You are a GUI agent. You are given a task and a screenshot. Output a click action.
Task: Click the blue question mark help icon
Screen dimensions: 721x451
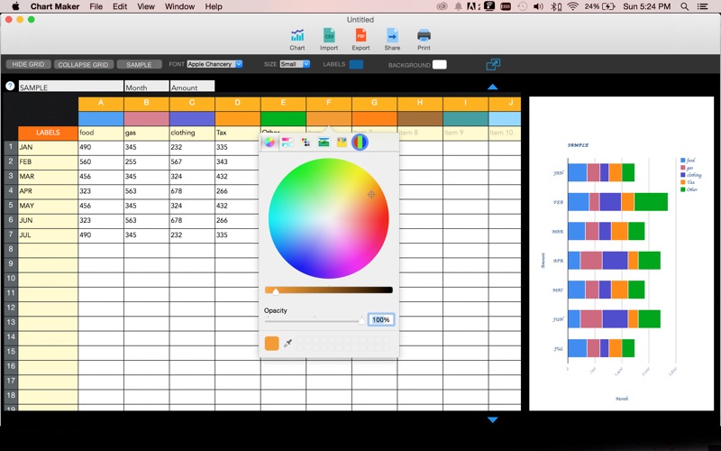coord(10,86)
